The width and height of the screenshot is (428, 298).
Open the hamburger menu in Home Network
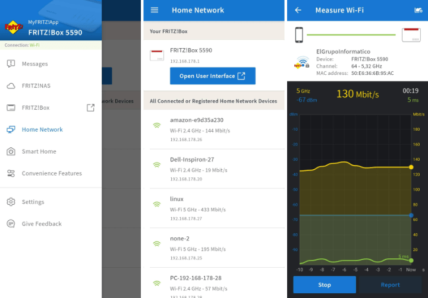[155, 10]
